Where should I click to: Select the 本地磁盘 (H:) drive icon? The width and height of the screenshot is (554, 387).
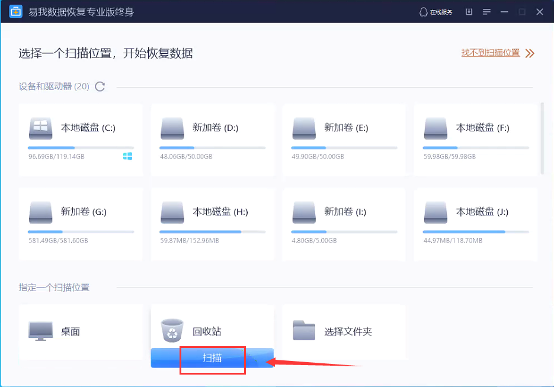pyautogui.click(x=172, y=212)
